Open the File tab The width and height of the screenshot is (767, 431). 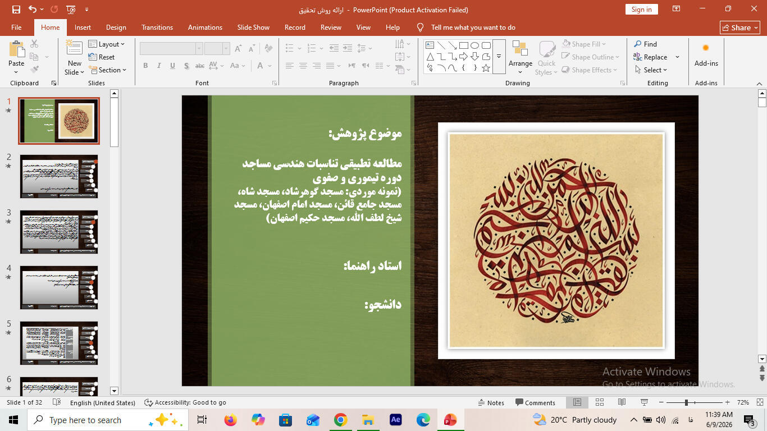16,27
